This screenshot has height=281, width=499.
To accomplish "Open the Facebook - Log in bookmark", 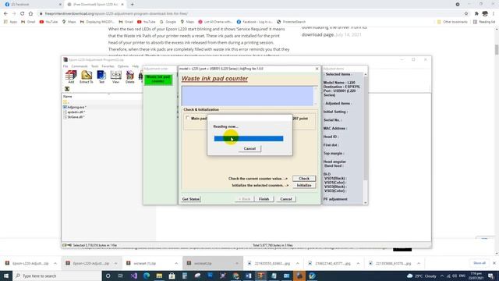I will pyautogui.click(x=255, y=22).
